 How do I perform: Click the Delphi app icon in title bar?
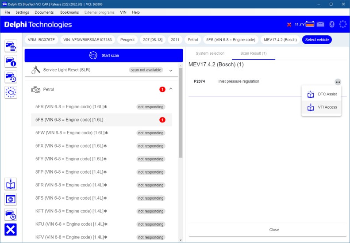point(4,4)
